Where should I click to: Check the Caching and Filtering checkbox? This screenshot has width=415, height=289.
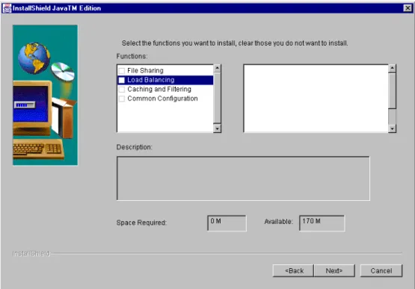pyautogui.click(x=122, y=90)
